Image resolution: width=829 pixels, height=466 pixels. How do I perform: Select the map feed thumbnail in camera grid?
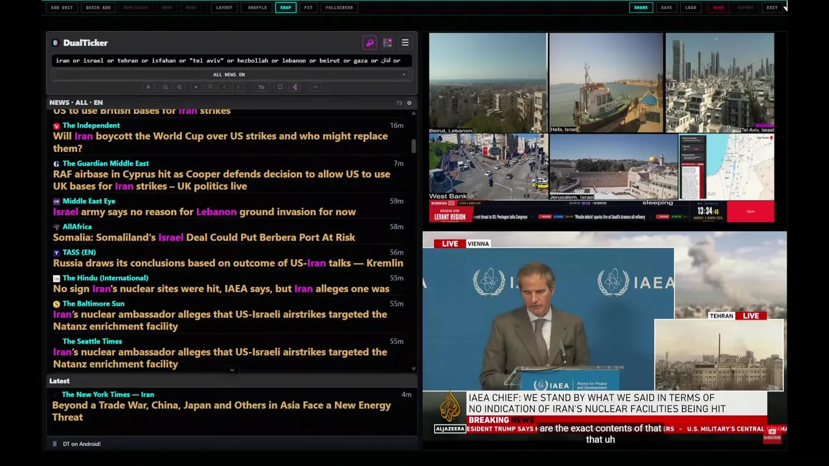click(x=727, y=168)
